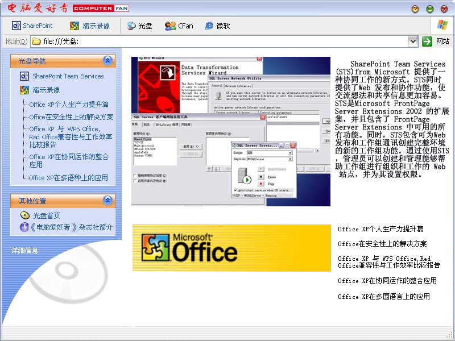Open right-side link Office XP个人生产力提升篇
The width and height of the screenshot is (455, 341).
tap(380, 229)
